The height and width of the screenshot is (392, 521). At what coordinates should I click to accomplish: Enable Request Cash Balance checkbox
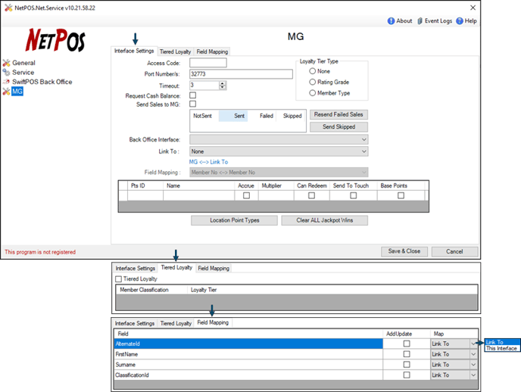[x=192, y=95]
